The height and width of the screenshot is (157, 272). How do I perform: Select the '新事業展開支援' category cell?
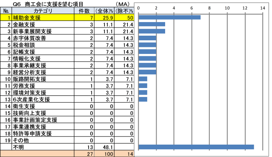click(x=43, y=31)
